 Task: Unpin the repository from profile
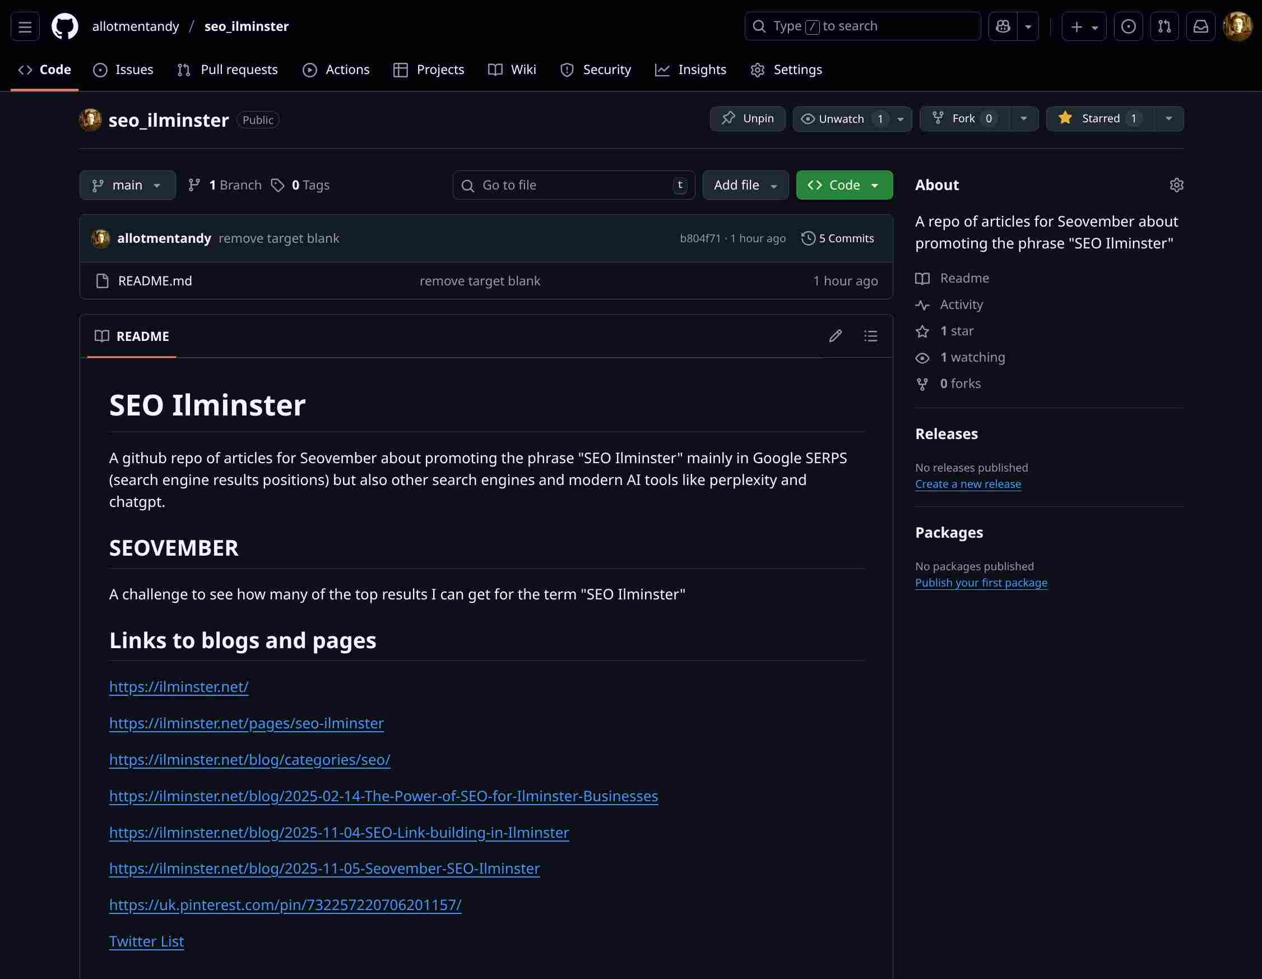click(x=747, y=118)
